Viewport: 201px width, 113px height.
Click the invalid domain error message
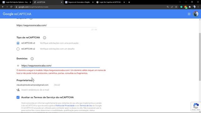click(x=61, y=72)
